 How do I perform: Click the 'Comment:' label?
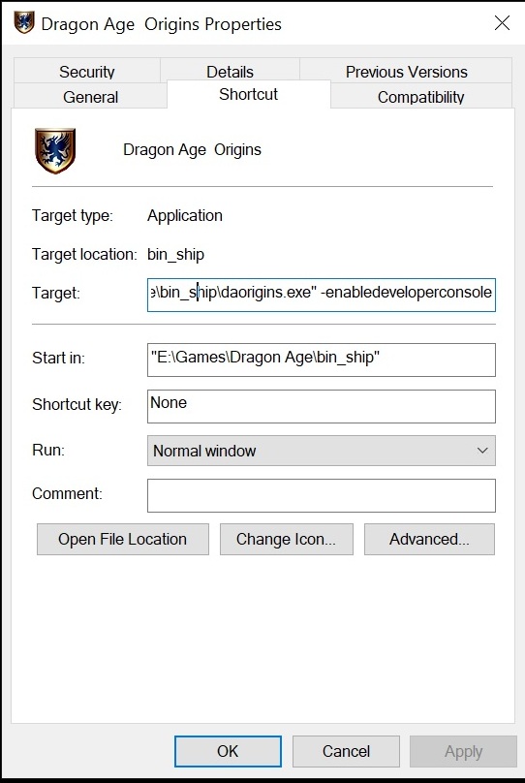(67, 493)
